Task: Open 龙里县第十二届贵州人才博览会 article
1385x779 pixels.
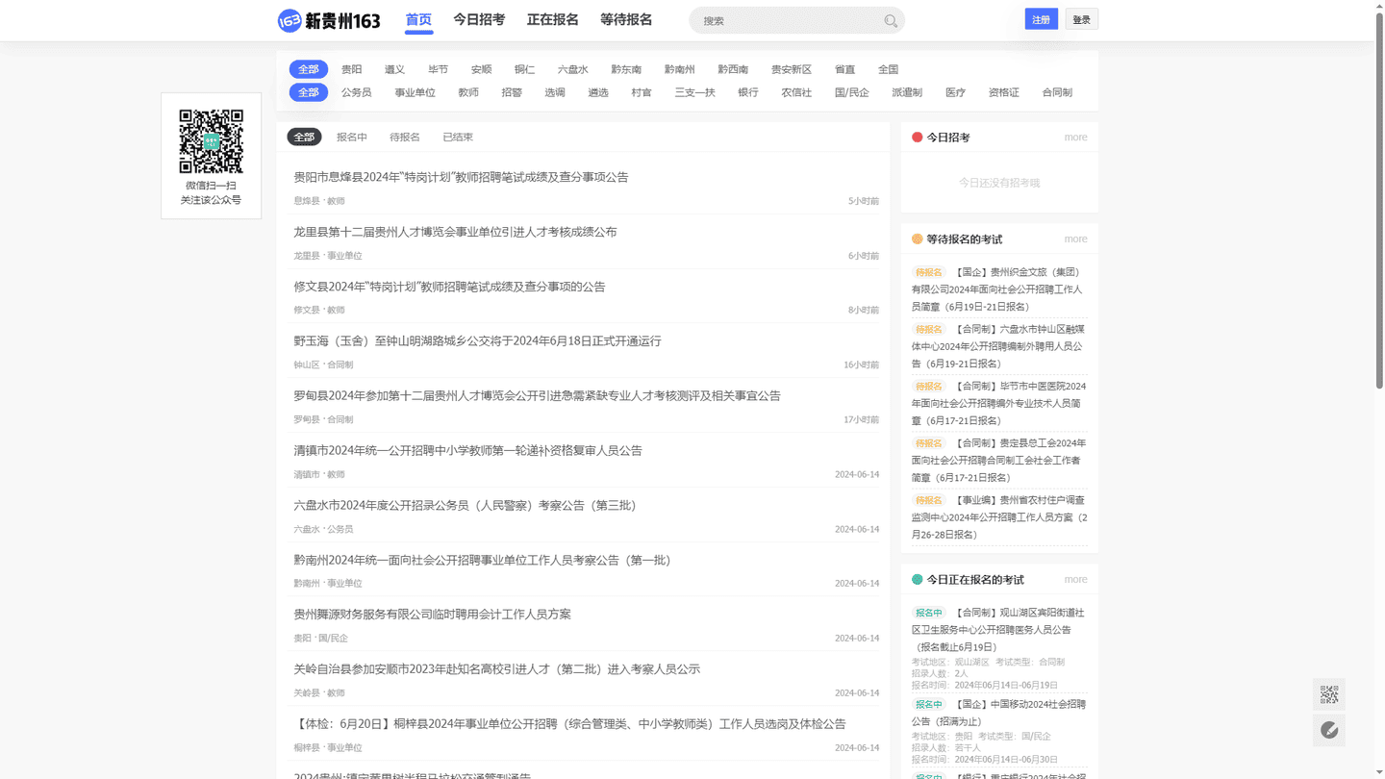Action: pos(455,232)
